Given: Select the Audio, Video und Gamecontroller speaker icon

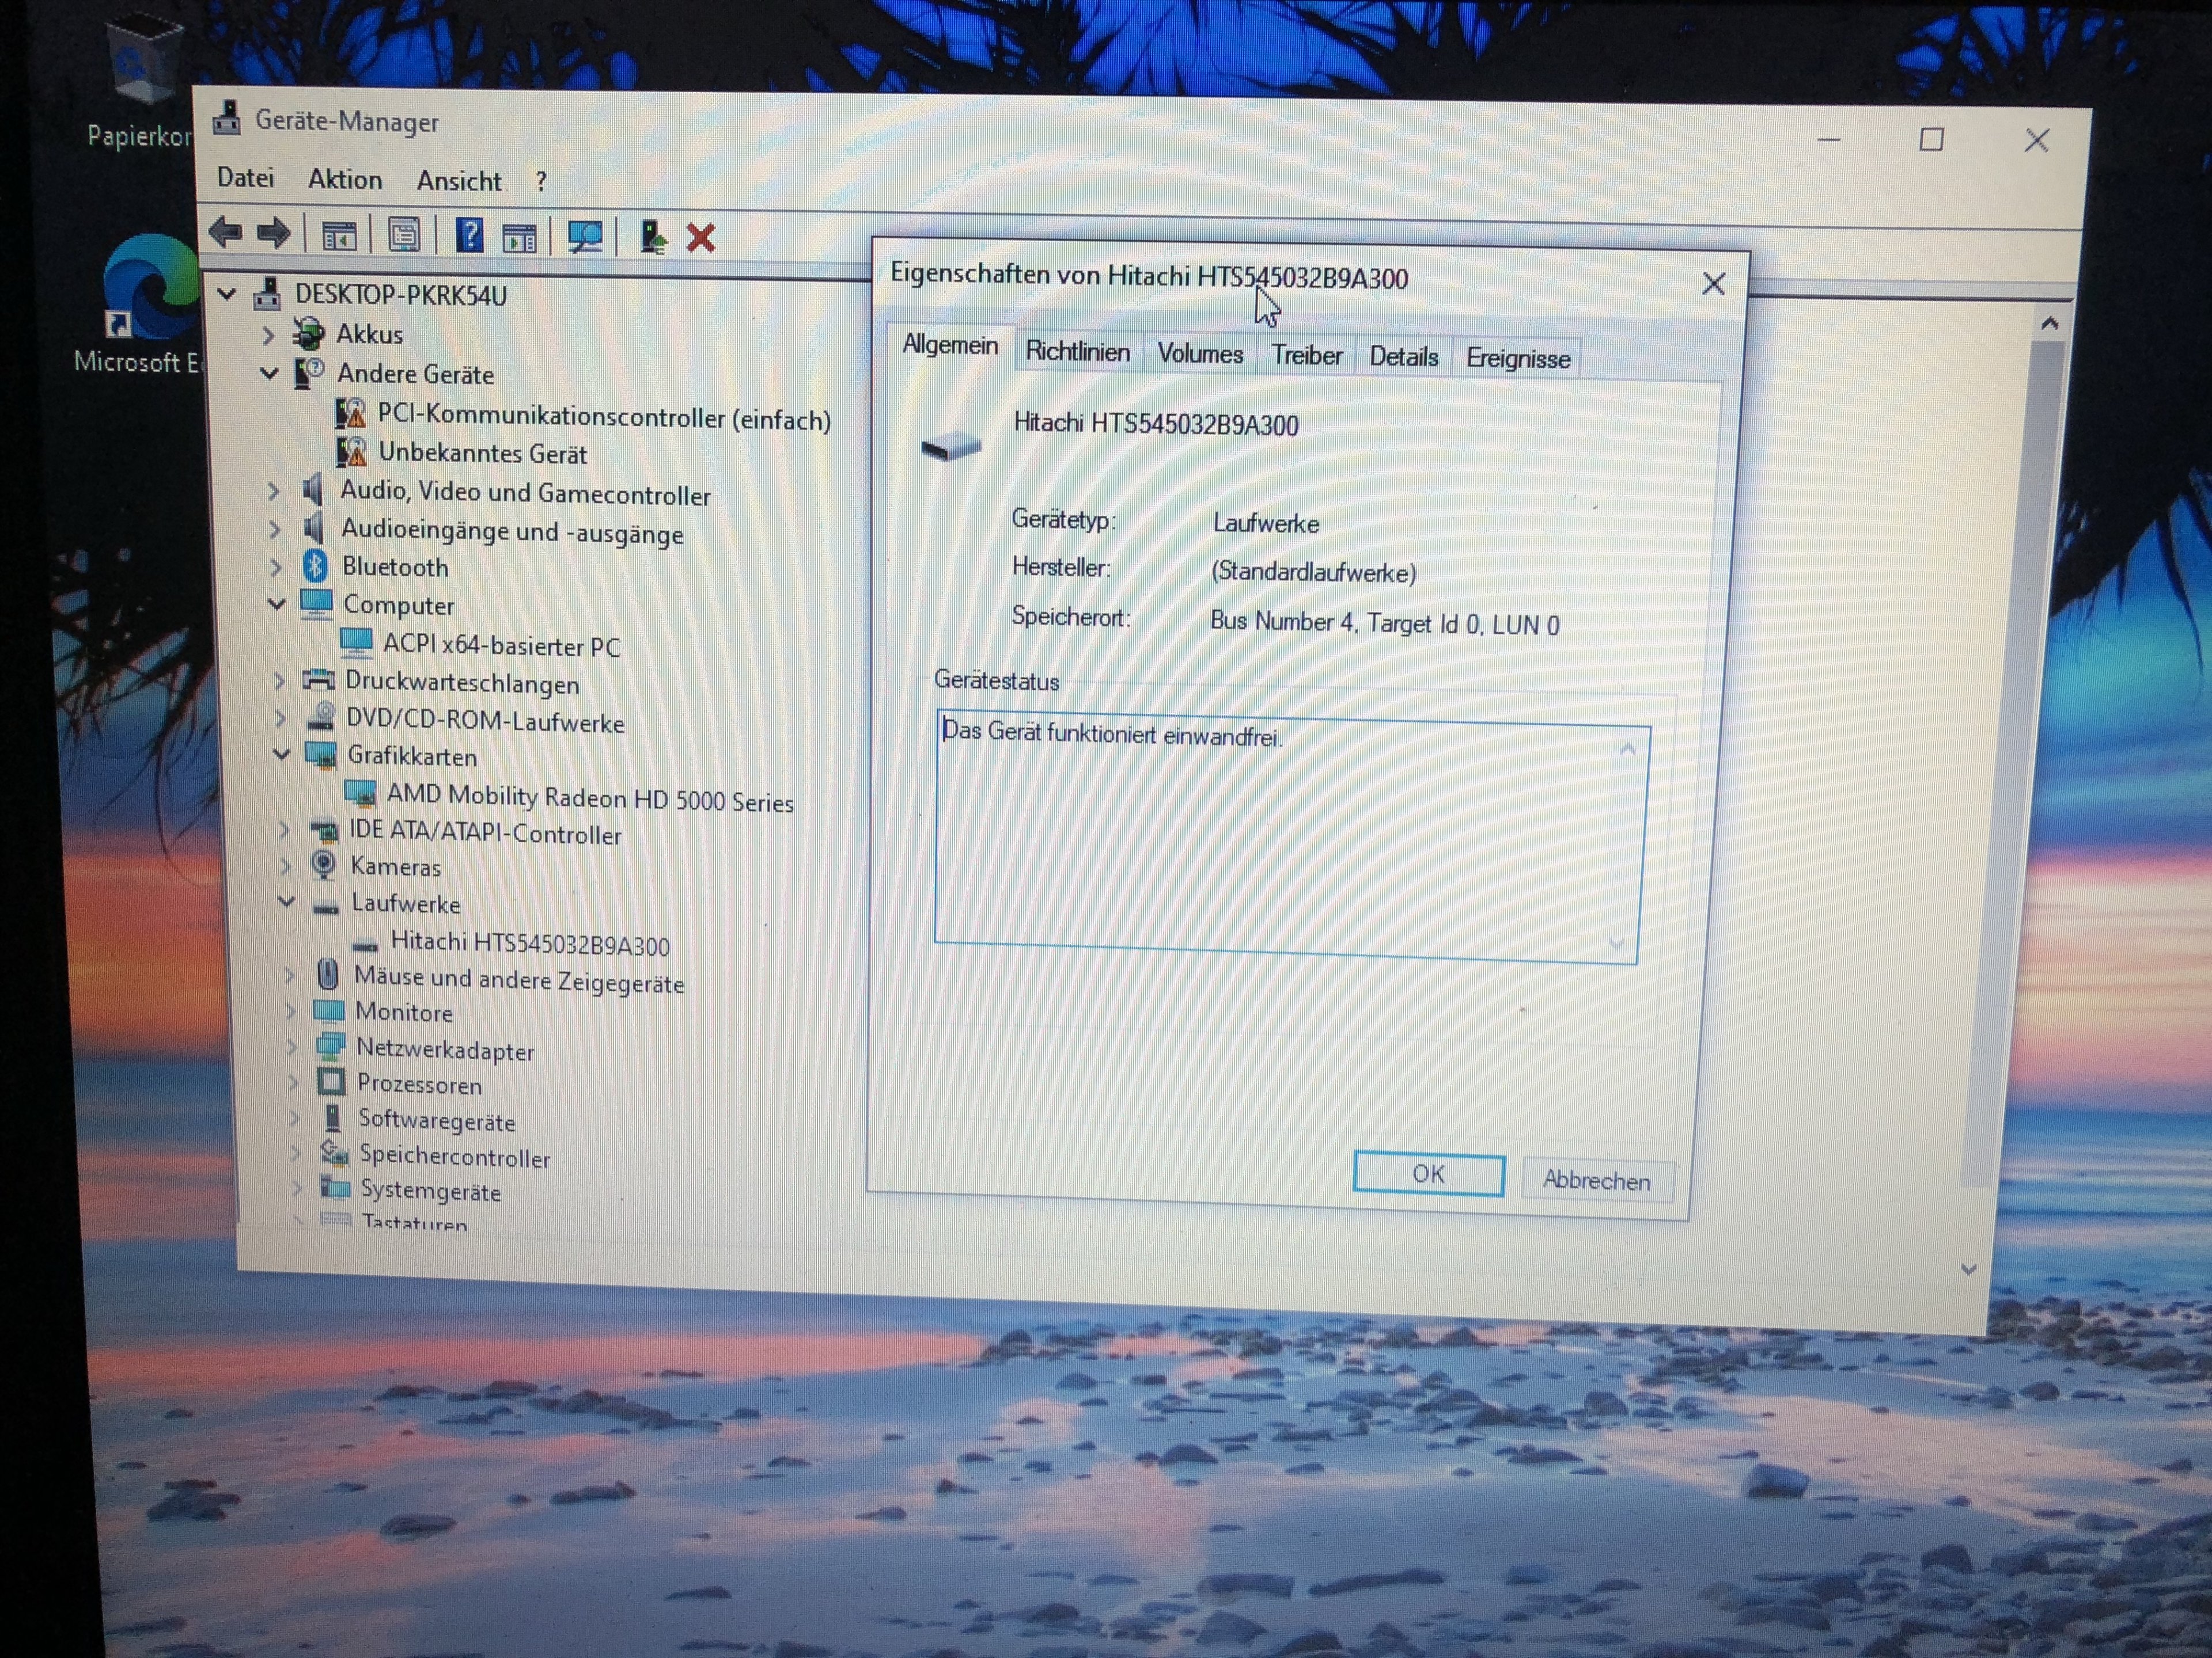Looking at the screenshot, I should point(313,490).
